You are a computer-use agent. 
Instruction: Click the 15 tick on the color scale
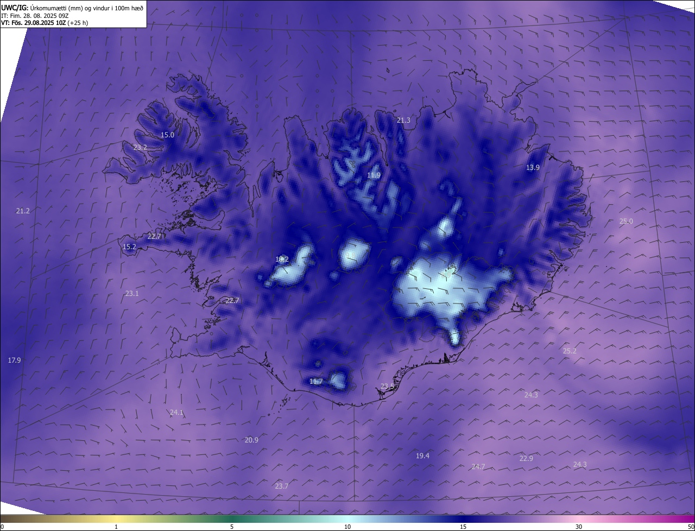click(463, 527)
